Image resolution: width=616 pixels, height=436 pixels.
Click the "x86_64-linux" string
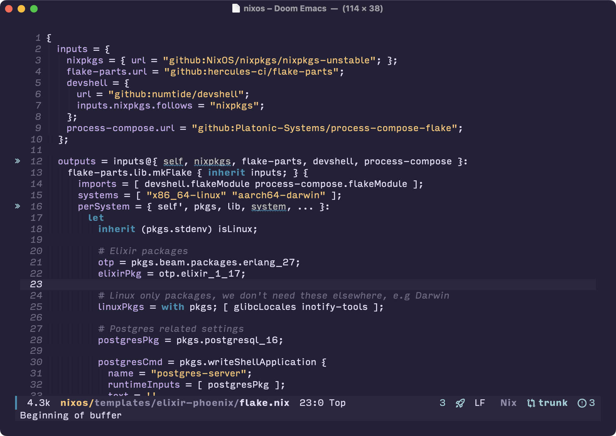186,195
